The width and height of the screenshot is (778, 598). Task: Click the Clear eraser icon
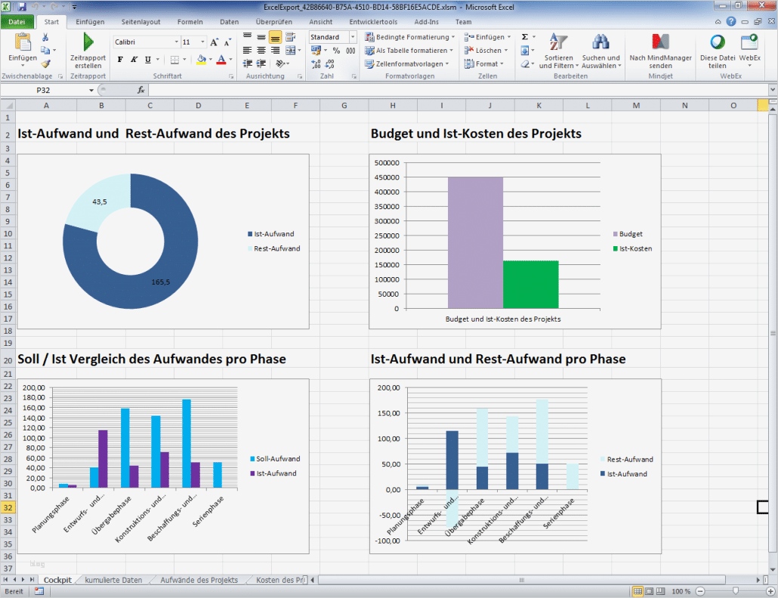click(x=525, y=63)
